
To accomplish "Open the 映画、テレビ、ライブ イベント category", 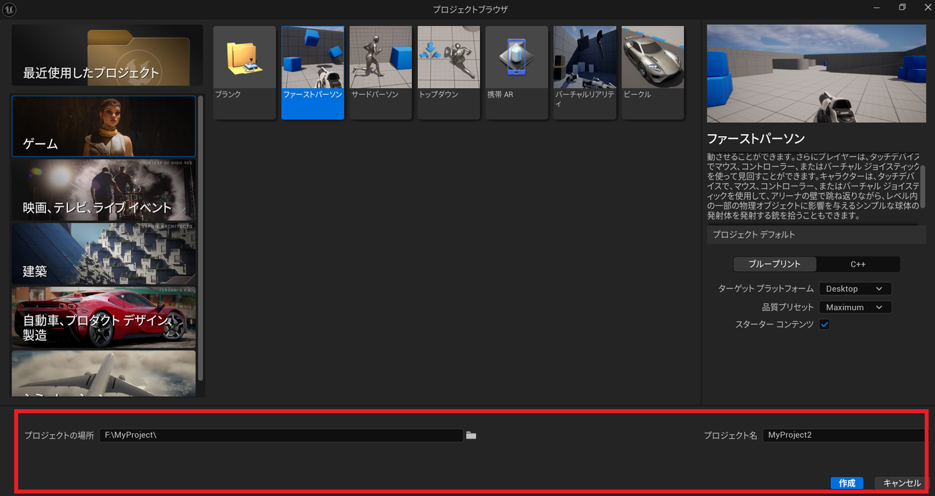I will (x=104, y=190).
